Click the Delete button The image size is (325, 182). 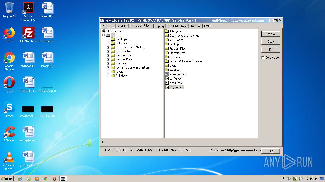tap(271, 34)
